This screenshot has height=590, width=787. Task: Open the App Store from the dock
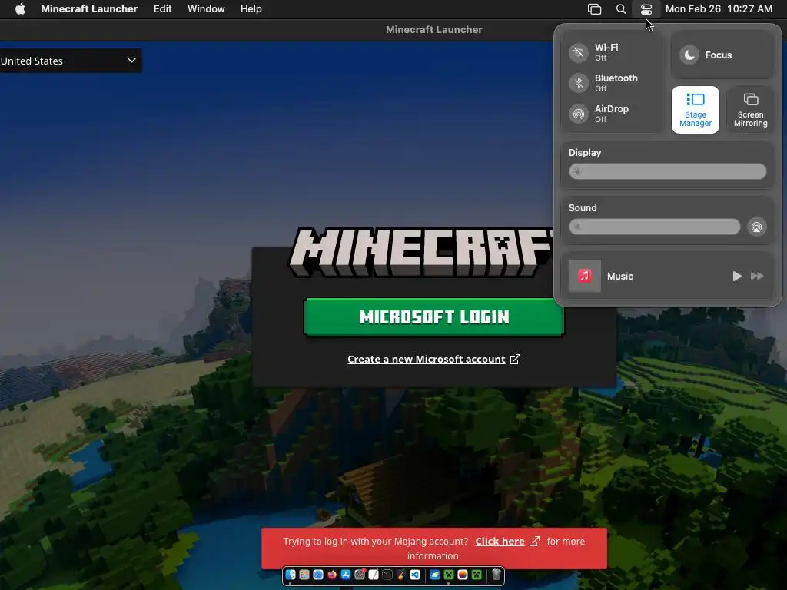(346, 575)
